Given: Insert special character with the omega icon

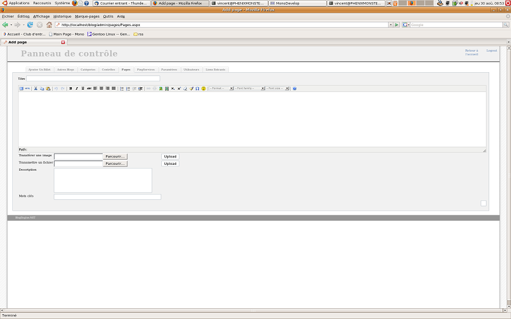Looking at the screenshot, I should (197, 88).
